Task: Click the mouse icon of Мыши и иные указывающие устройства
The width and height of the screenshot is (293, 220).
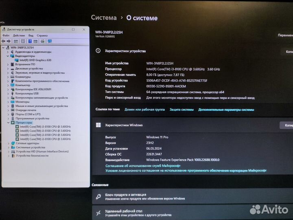Action: click(13, 106)
